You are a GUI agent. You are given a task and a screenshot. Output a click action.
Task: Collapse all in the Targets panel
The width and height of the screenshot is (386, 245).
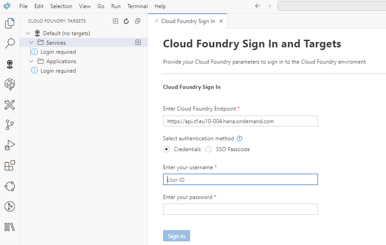138,21
